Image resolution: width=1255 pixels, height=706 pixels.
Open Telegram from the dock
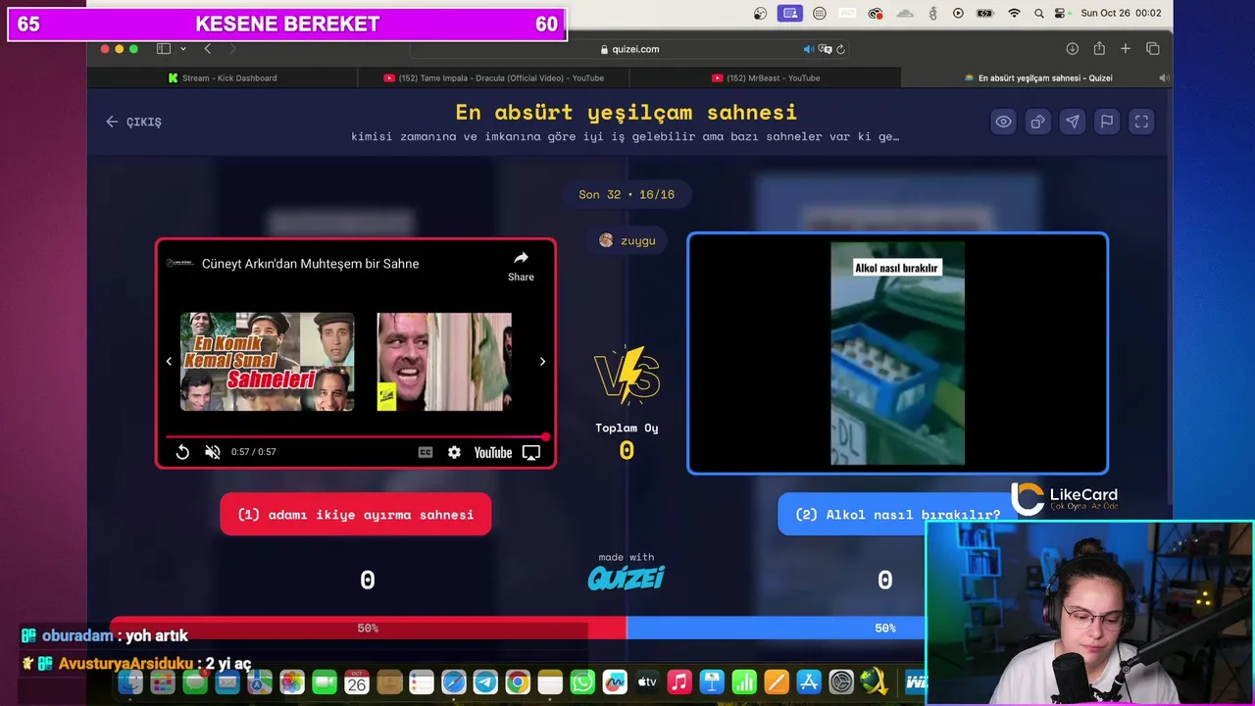[x=485, y=682]
